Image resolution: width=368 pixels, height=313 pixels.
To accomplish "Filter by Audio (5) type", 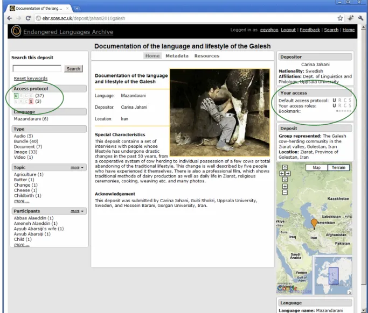I will tap(24, 136).
